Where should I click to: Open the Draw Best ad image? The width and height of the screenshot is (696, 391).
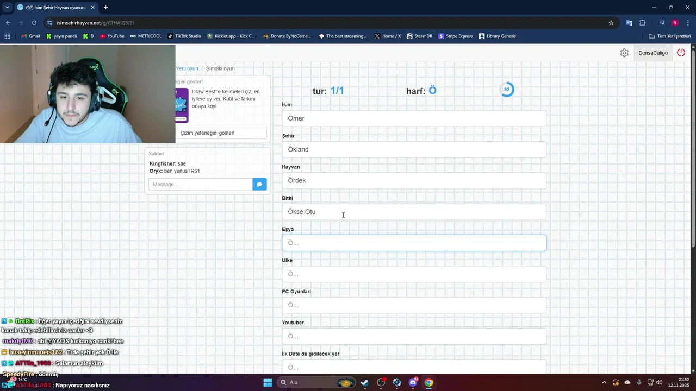pos(182,105)
